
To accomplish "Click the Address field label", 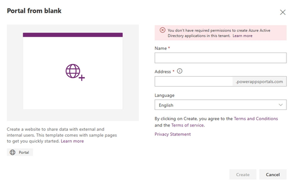I will click(163, 72).
